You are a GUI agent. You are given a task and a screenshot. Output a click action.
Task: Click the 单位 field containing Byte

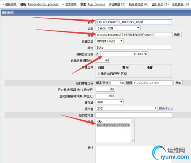134,48
